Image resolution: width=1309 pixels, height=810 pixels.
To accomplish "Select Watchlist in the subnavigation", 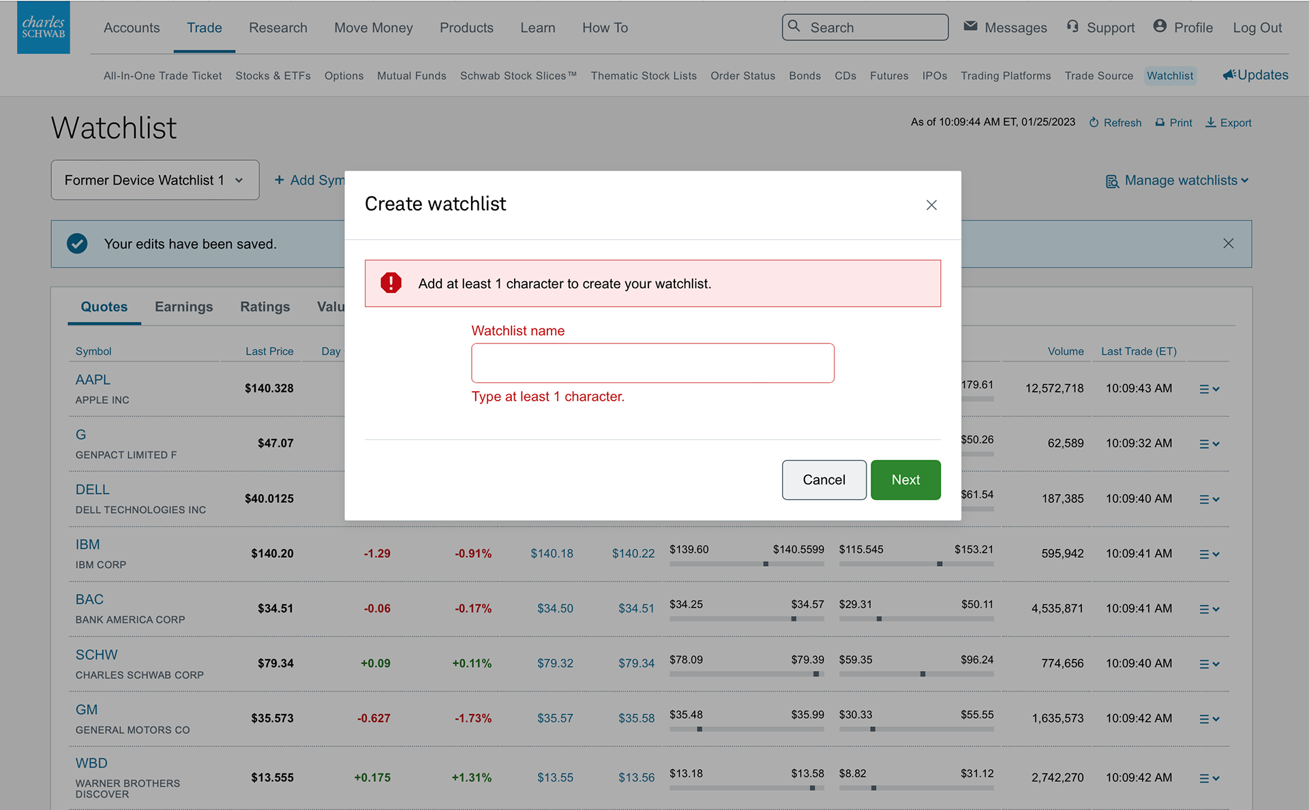I will pos(1170,76).
